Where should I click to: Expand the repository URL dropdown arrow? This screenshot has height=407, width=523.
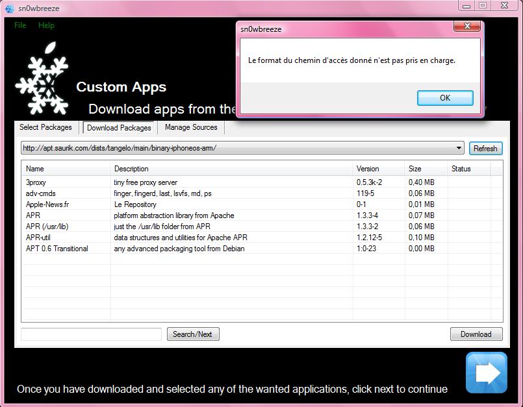tap(459, 148)
